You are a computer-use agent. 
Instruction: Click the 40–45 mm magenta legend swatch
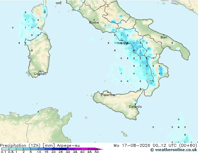pos(85,149)
